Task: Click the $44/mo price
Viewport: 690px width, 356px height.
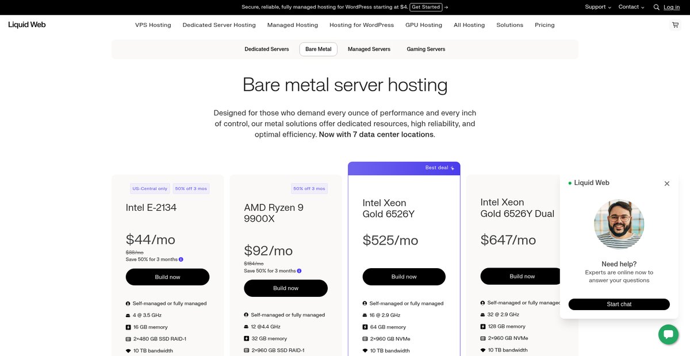Action: (x=151, y=239)
